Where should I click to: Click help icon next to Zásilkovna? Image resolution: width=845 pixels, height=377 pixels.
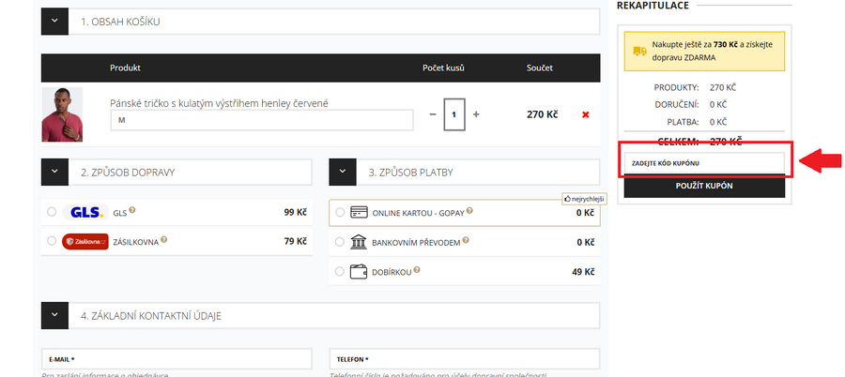tap(164, 240)
